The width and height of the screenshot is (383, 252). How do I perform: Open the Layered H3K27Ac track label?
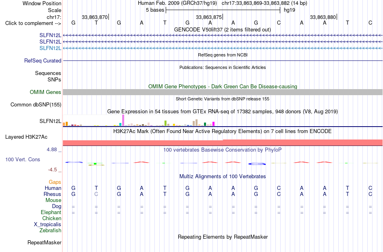click(x=26, y=137)
